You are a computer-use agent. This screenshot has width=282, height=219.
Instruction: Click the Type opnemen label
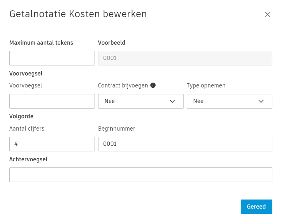click(206, 85)
